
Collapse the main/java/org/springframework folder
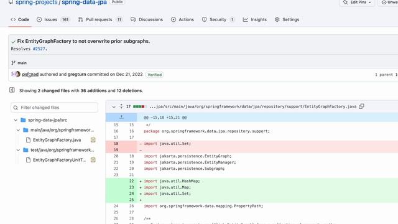[x=18, y=130]
